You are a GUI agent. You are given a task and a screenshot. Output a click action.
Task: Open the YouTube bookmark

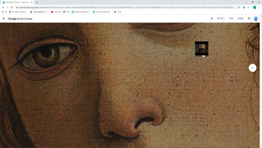point(56,12)
